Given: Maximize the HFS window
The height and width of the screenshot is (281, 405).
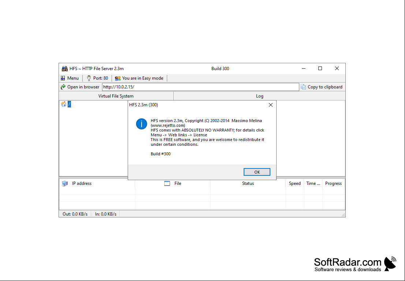Looking at the screenshot, I should tap(320, 68).
